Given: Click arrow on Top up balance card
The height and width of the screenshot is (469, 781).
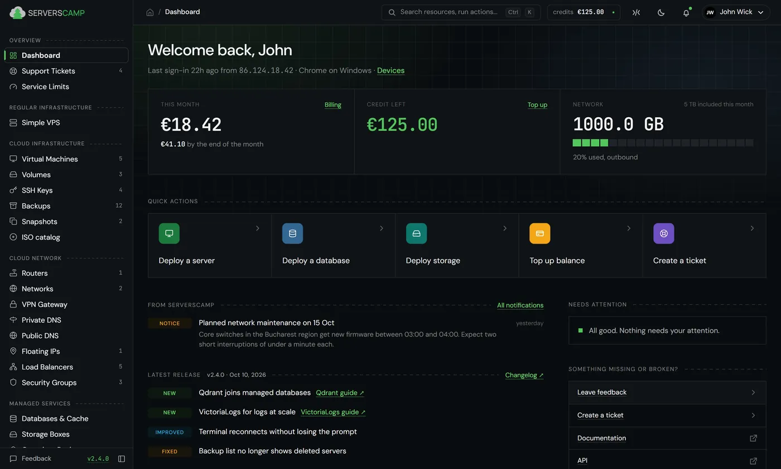Looking at the screenshot, I should [629, 228].
